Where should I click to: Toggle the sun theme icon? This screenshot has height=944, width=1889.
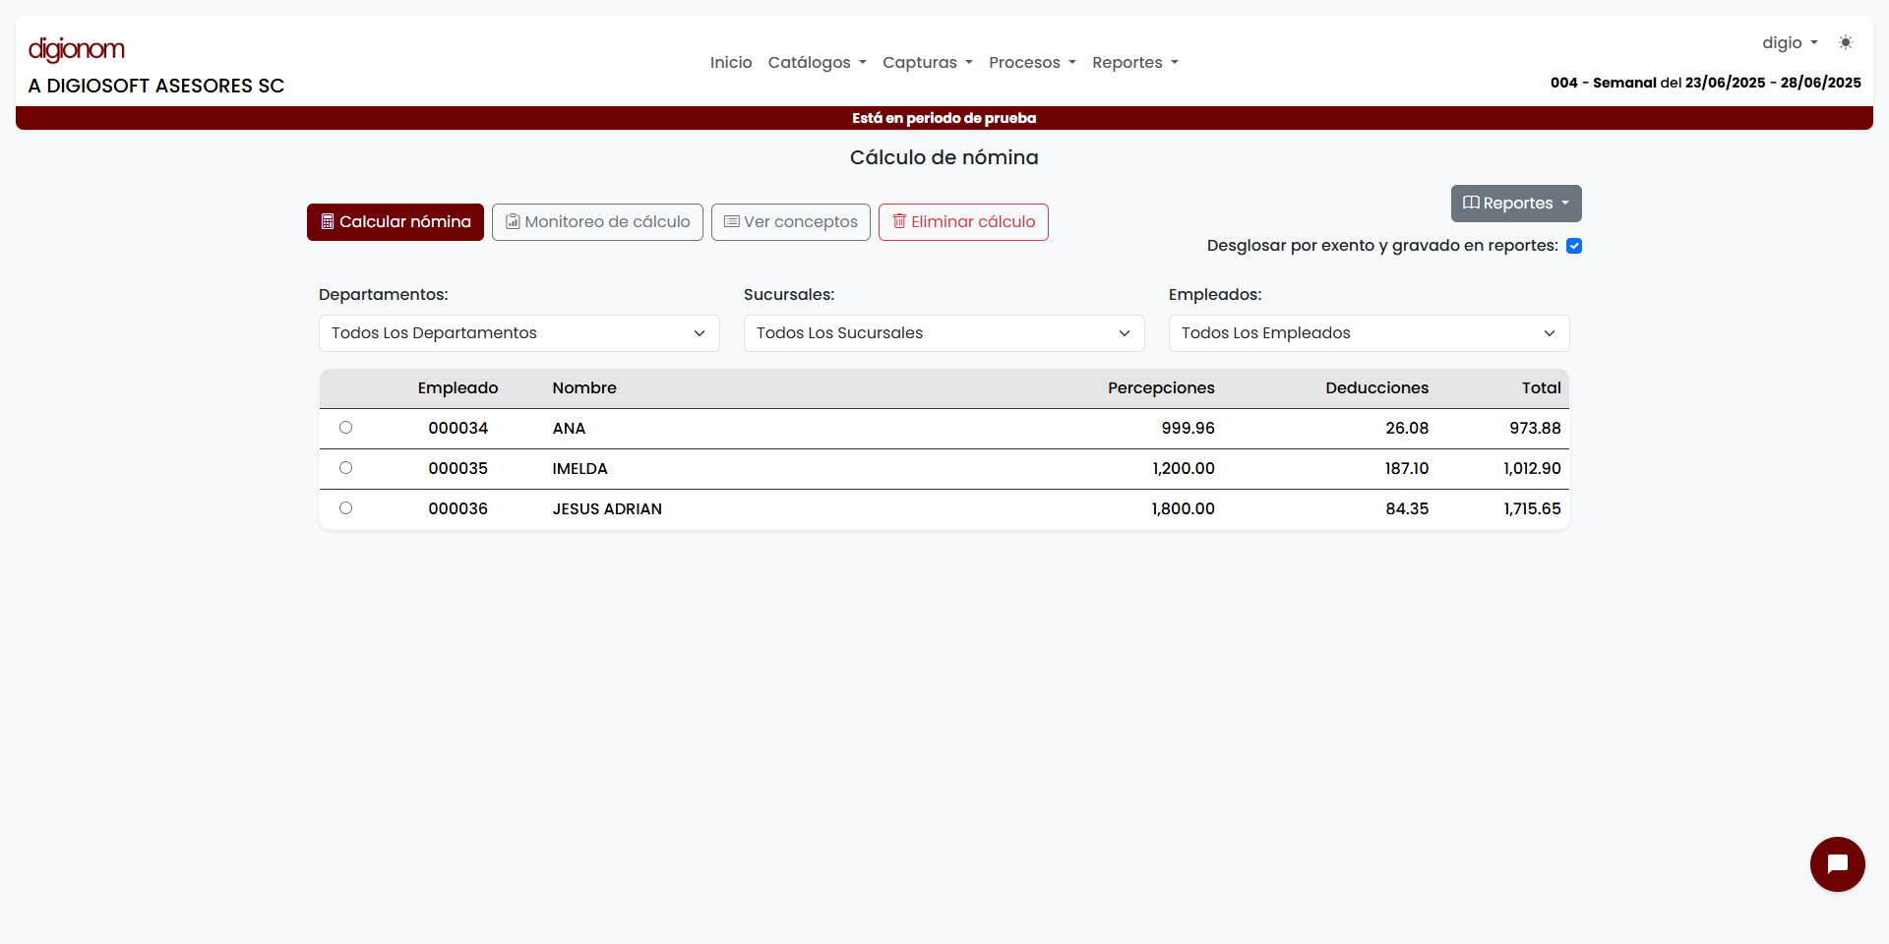[1846, 43]
